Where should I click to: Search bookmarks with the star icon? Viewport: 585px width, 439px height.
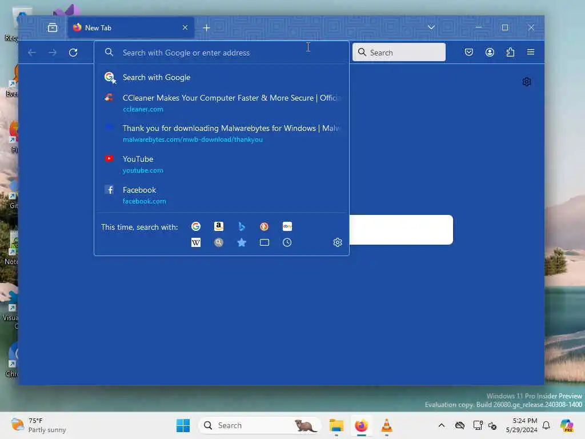pos(242,242)
